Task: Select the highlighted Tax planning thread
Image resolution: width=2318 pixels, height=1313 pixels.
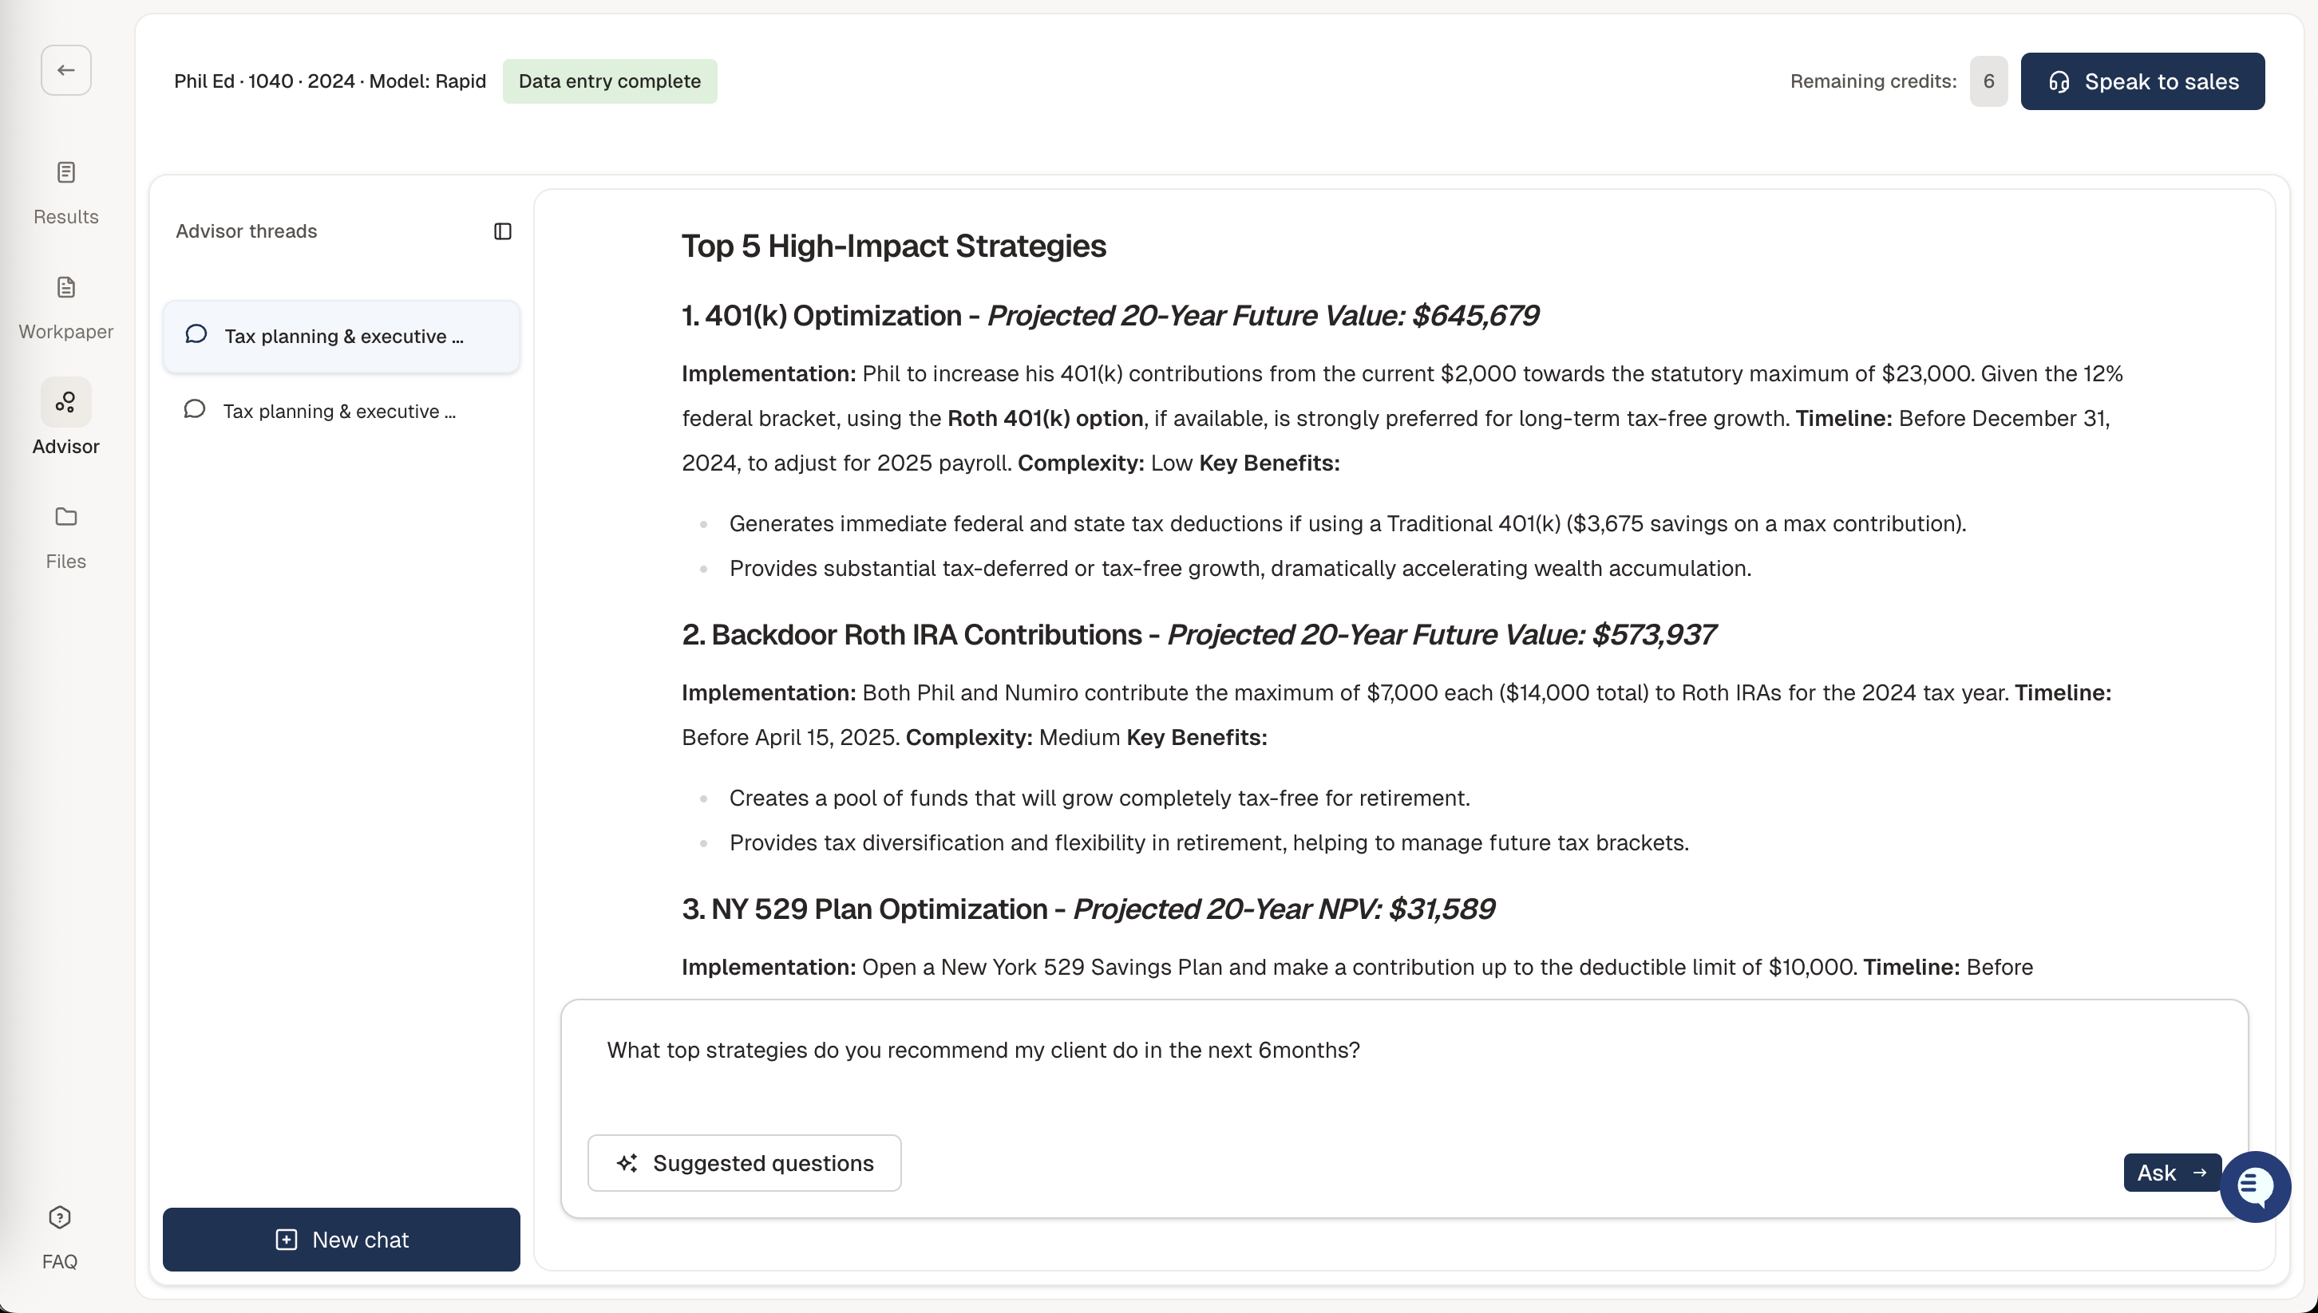Action: click(x=341, y=336)
